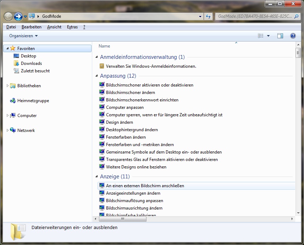
Task: Click the Bibliotheken folder icon
Action: (13, 85)
